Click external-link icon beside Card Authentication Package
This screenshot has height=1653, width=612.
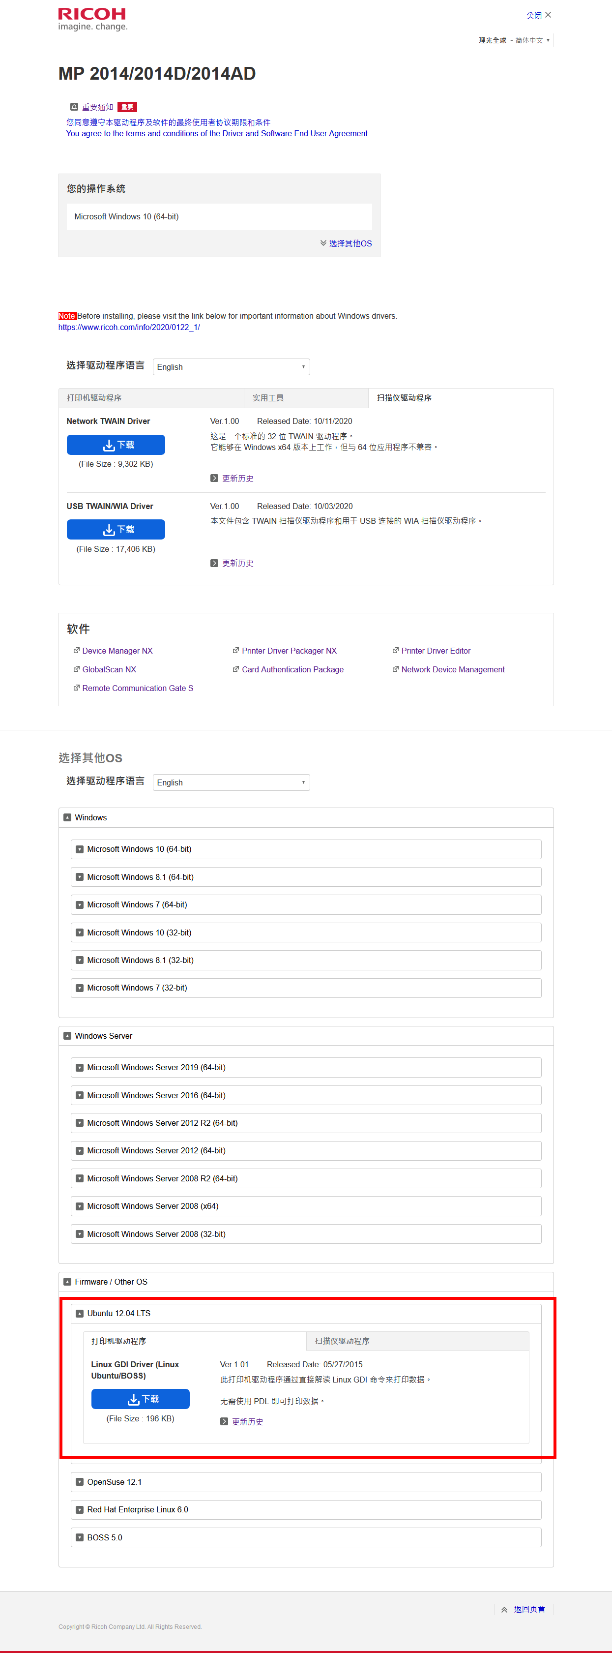tap(236, 669)
